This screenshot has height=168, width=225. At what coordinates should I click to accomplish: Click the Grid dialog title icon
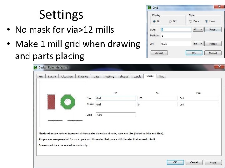pyautogui.click(x=149, y=7)
